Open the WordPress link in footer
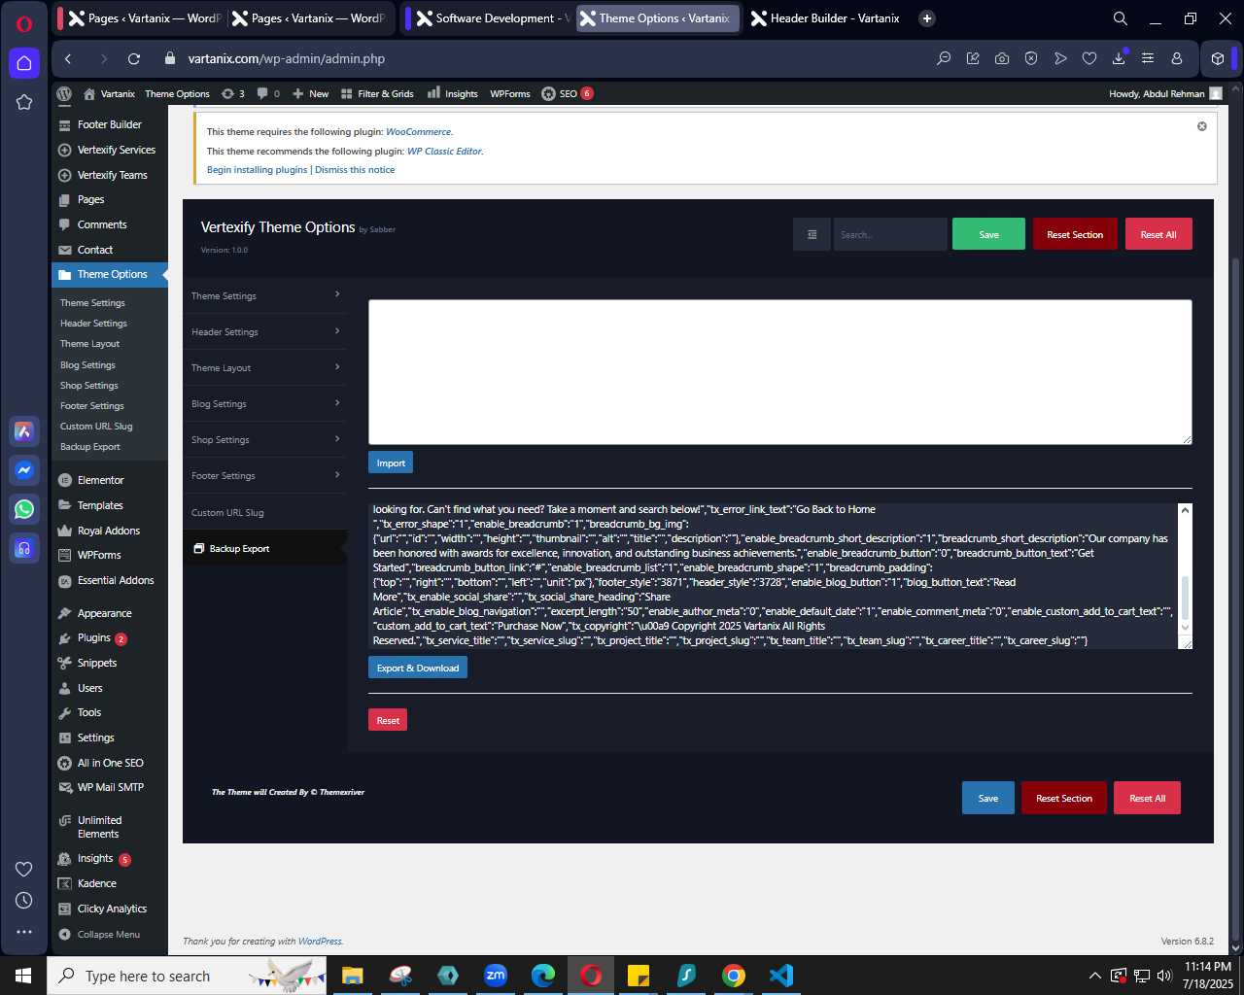Screen dimensions: 1244x995 tap(320, 941)
